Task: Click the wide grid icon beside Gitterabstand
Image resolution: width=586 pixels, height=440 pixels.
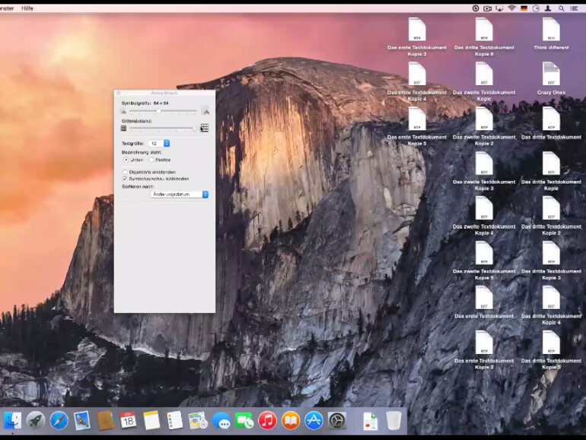Action: point(205,128)
